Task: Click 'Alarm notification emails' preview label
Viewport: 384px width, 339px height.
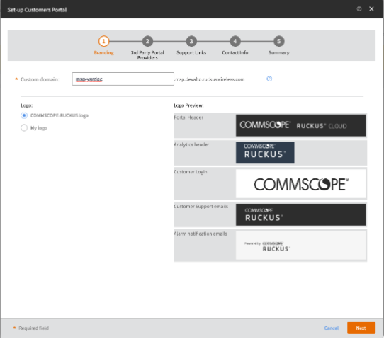Action: tap(201, 234)
